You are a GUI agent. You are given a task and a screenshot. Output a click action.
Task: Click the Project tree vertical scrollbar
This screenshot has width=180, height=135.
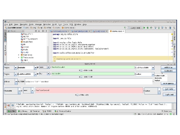[48, 54]
